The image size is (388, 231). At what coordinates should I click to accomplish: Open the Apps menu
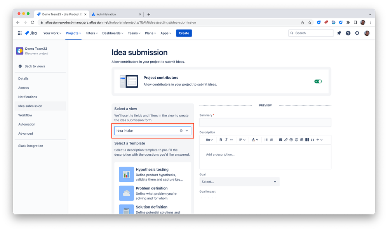(166, 33)
